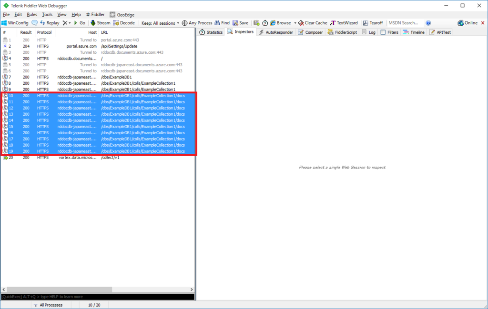This screenshot has width=488, height=309.
Task: Open the Help menu
Action: [x=76, y=15]
